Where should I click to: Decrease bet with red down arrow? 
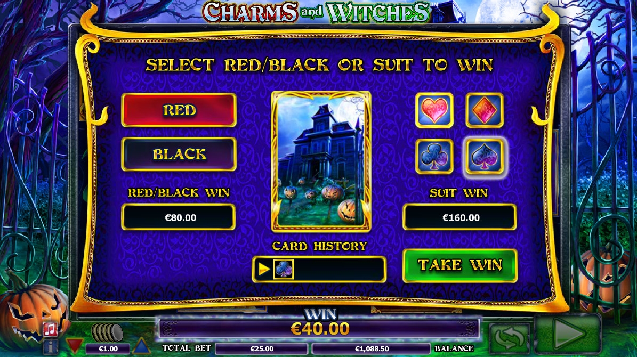tap(74, 346)
